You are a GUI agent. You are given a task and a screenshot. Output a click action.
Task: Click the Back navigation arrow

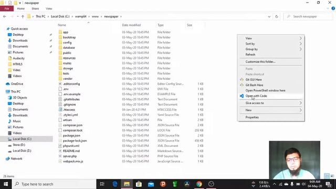5,16
